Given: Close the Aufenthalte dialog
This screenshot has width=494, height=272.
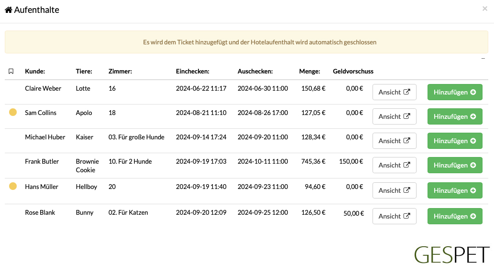Looking at the screenshot, I should [485, 9].
